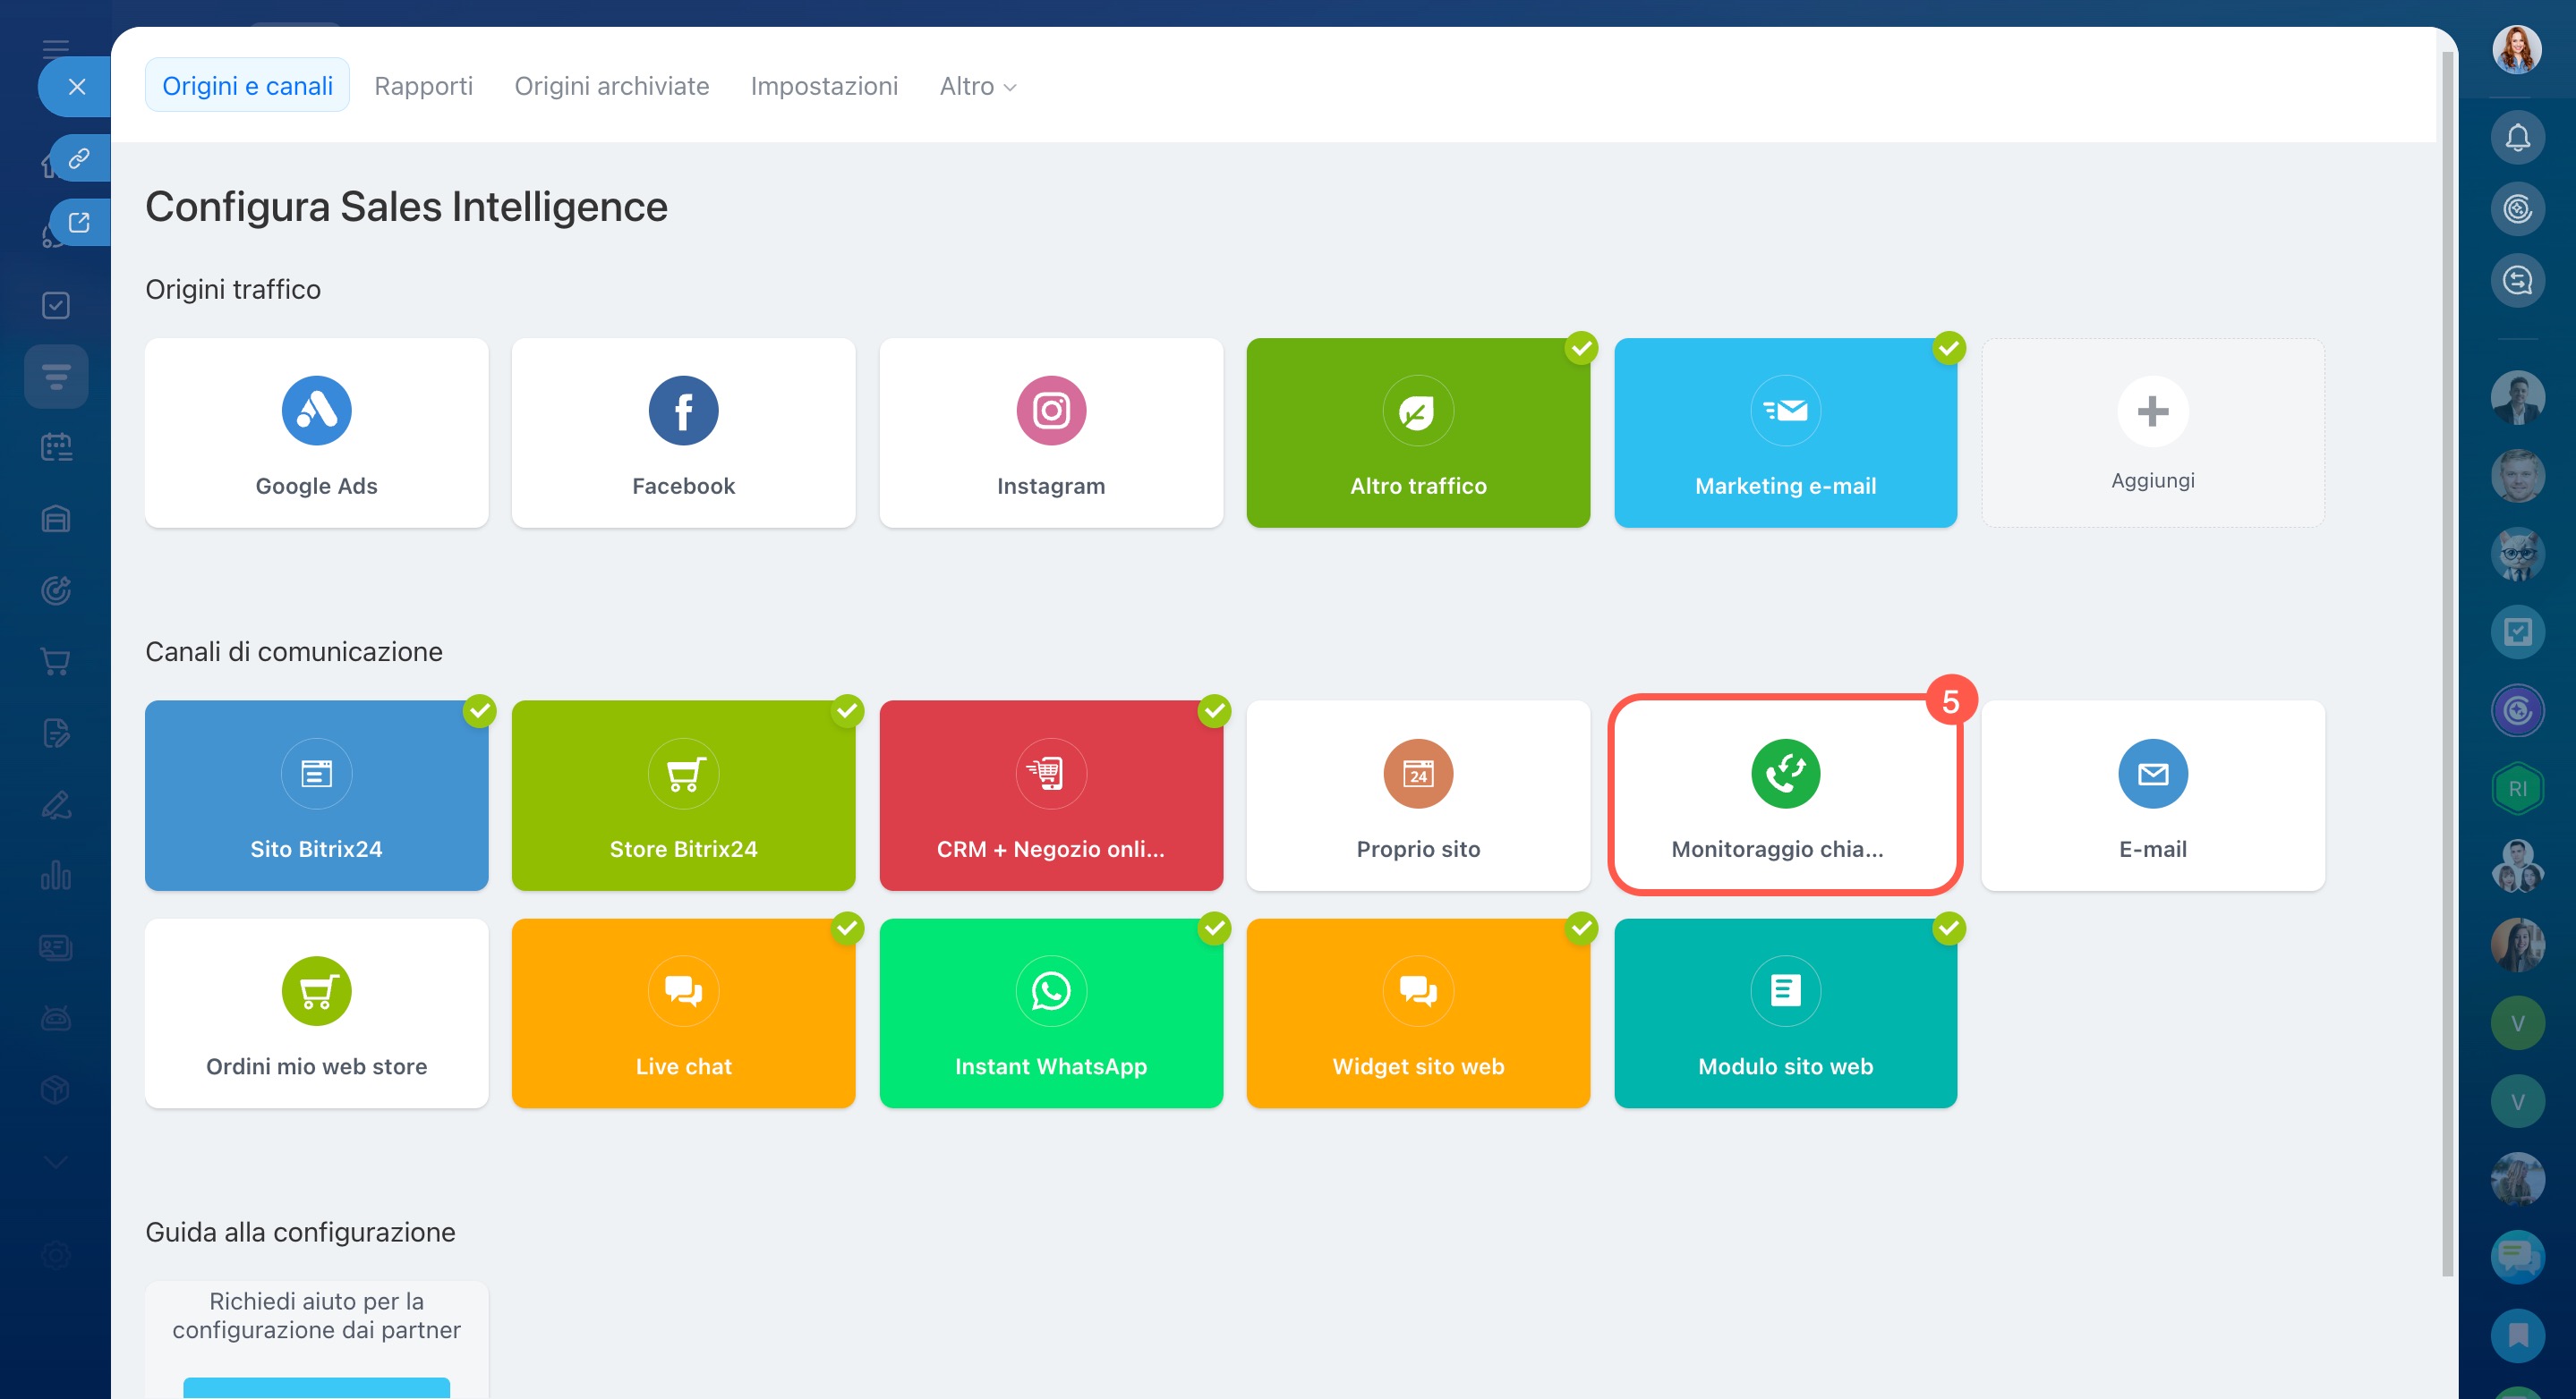Close the slider panel with X
Viewport: 2576px width, 1399px height.
(77, 87)
